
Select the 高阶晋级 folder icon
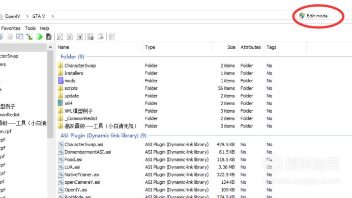[61, 126]
